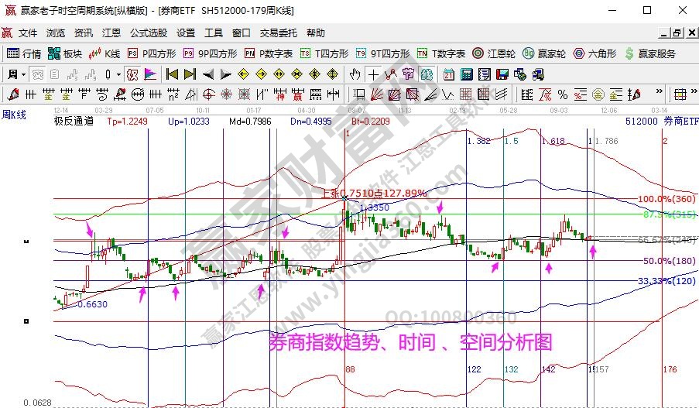Select the percent % measurement tool
Viewport: 699px width, 408px height.
point(562,94)
